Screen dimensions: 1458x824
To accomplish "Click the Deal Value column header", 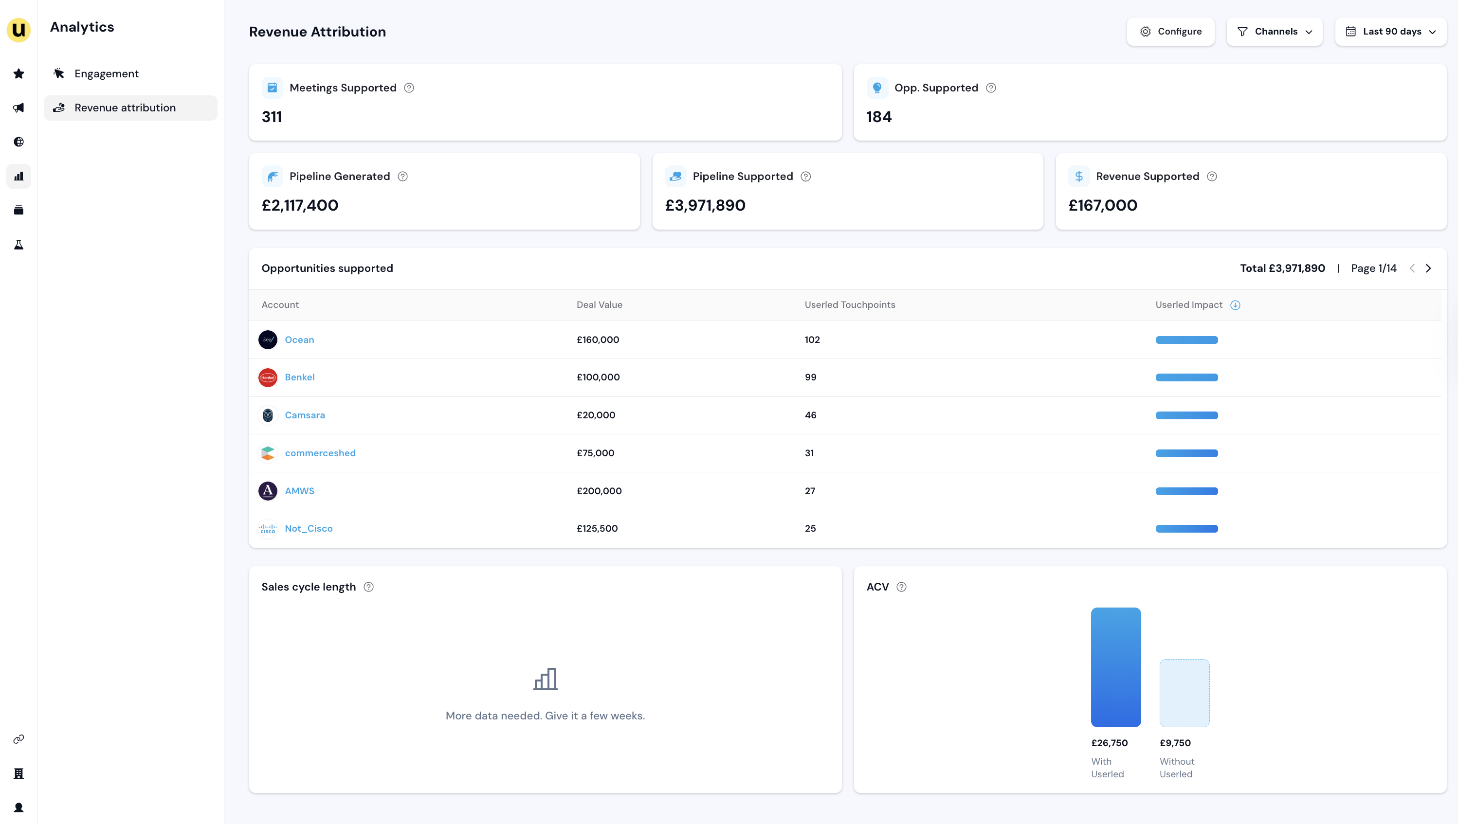I will pyautogui.click(x=599, y=305).
